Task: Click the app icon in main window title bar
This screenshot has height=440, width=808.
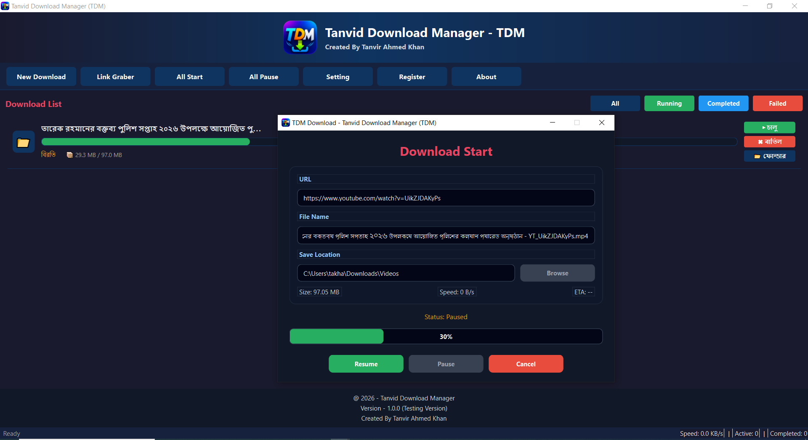Action: click(5, 6)
